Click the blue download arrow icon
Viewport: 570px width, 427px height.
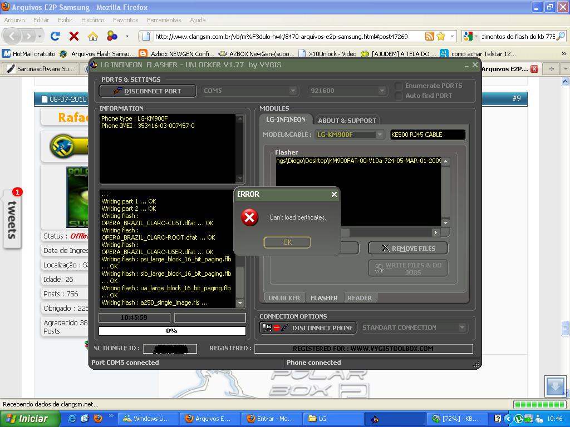click(555, 386)
